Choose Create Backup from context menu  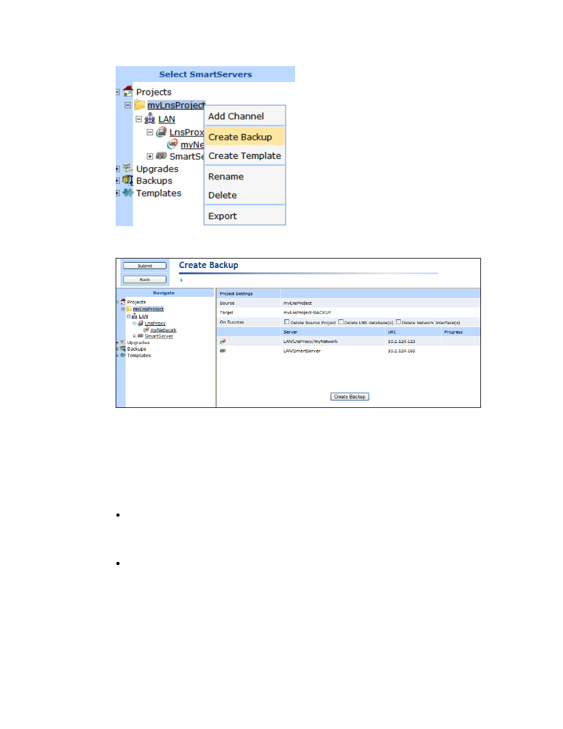[245, 136]
